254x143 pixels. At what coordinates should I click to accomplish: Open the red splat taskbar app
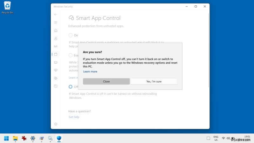click(24, 138)
